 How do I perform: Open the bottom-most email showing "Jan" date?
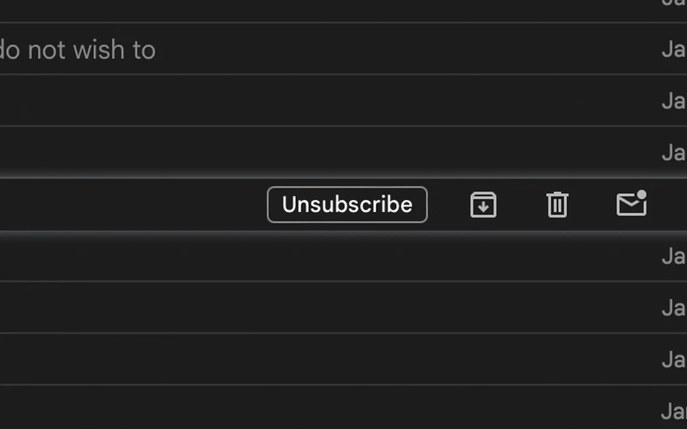pos(343,407)
